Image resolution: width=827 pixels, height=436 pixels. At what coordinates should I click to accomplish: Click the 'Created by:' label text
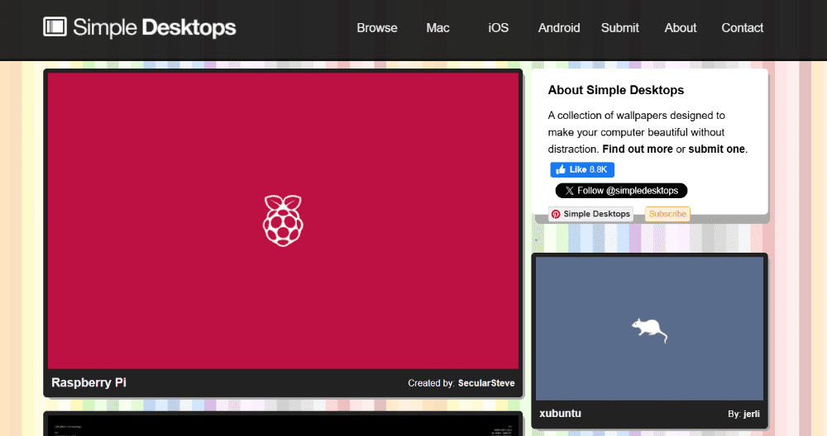(x=431, y=383)
